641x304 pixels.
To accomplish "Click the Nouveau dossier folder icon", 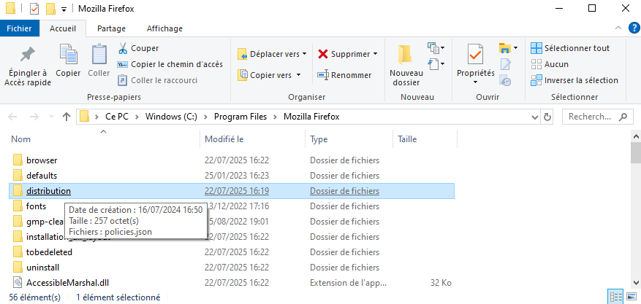I will coord(406,55).
